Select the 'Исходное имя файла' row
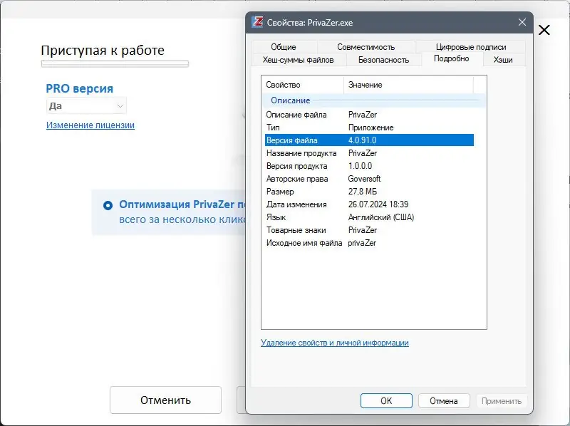Screen dimensions: 570x426 pos(369,243)
